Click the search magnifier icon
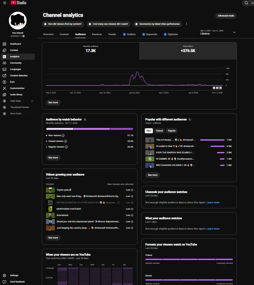This screenshot has height=285, width=254. click(246, 3)
